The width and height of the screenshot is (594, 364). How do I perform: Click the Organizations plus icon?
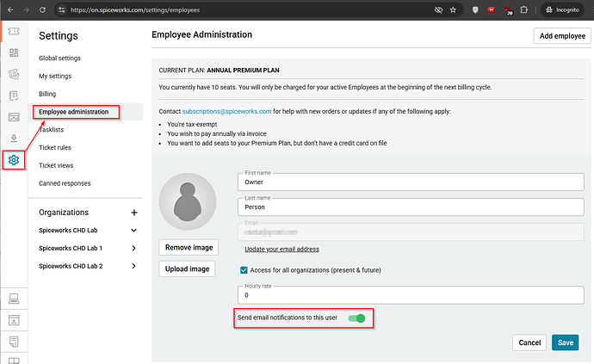[x=133, y=213]
